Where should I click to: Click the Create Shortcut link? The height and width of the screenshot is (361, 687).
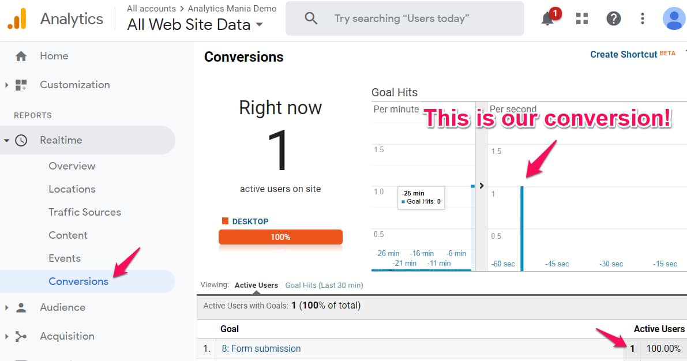click(624, 54)
